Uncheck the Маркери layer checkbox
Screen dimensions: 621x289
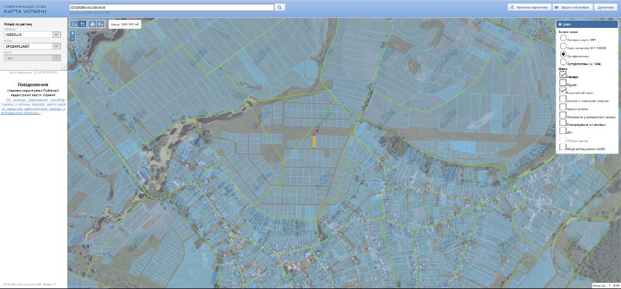pyautogui.click(x=563, y=75)
